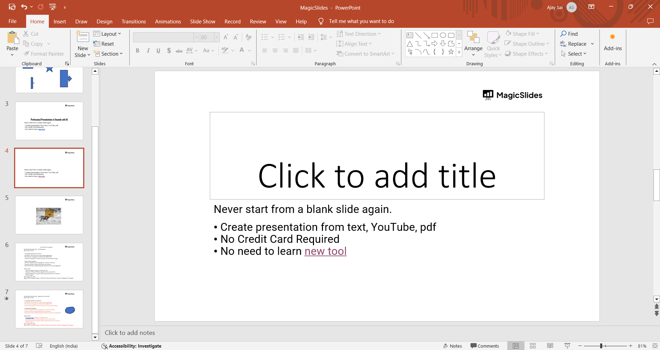The image size is (660, 350).
Task: Toggle the Comments pane in status bar
Action: (x=485, y=346)
